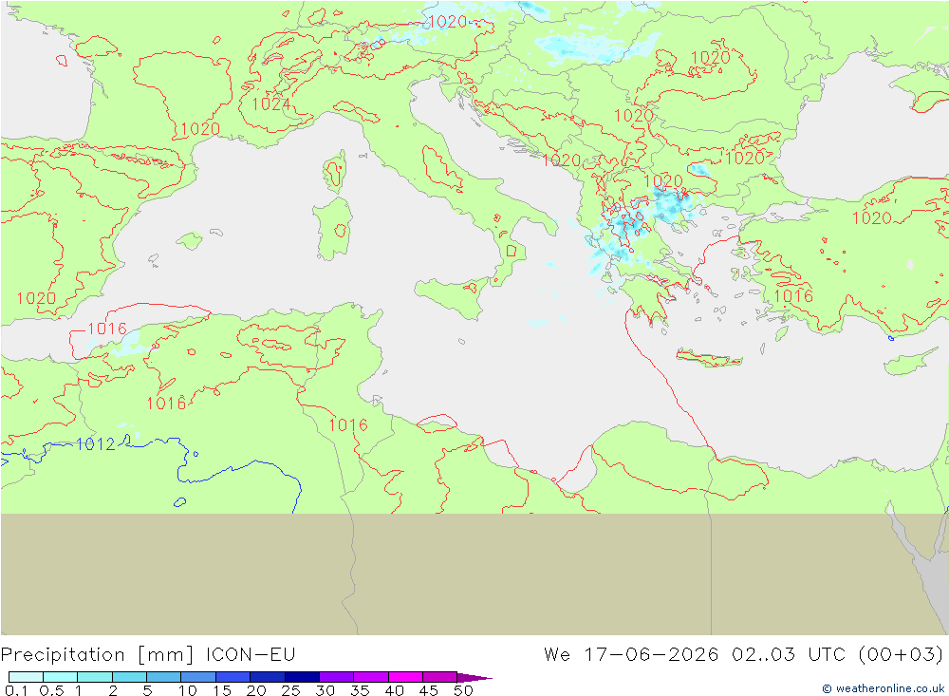
Task: Click the 40–45 mm magenta legend swatch
Action: [405, 677]
